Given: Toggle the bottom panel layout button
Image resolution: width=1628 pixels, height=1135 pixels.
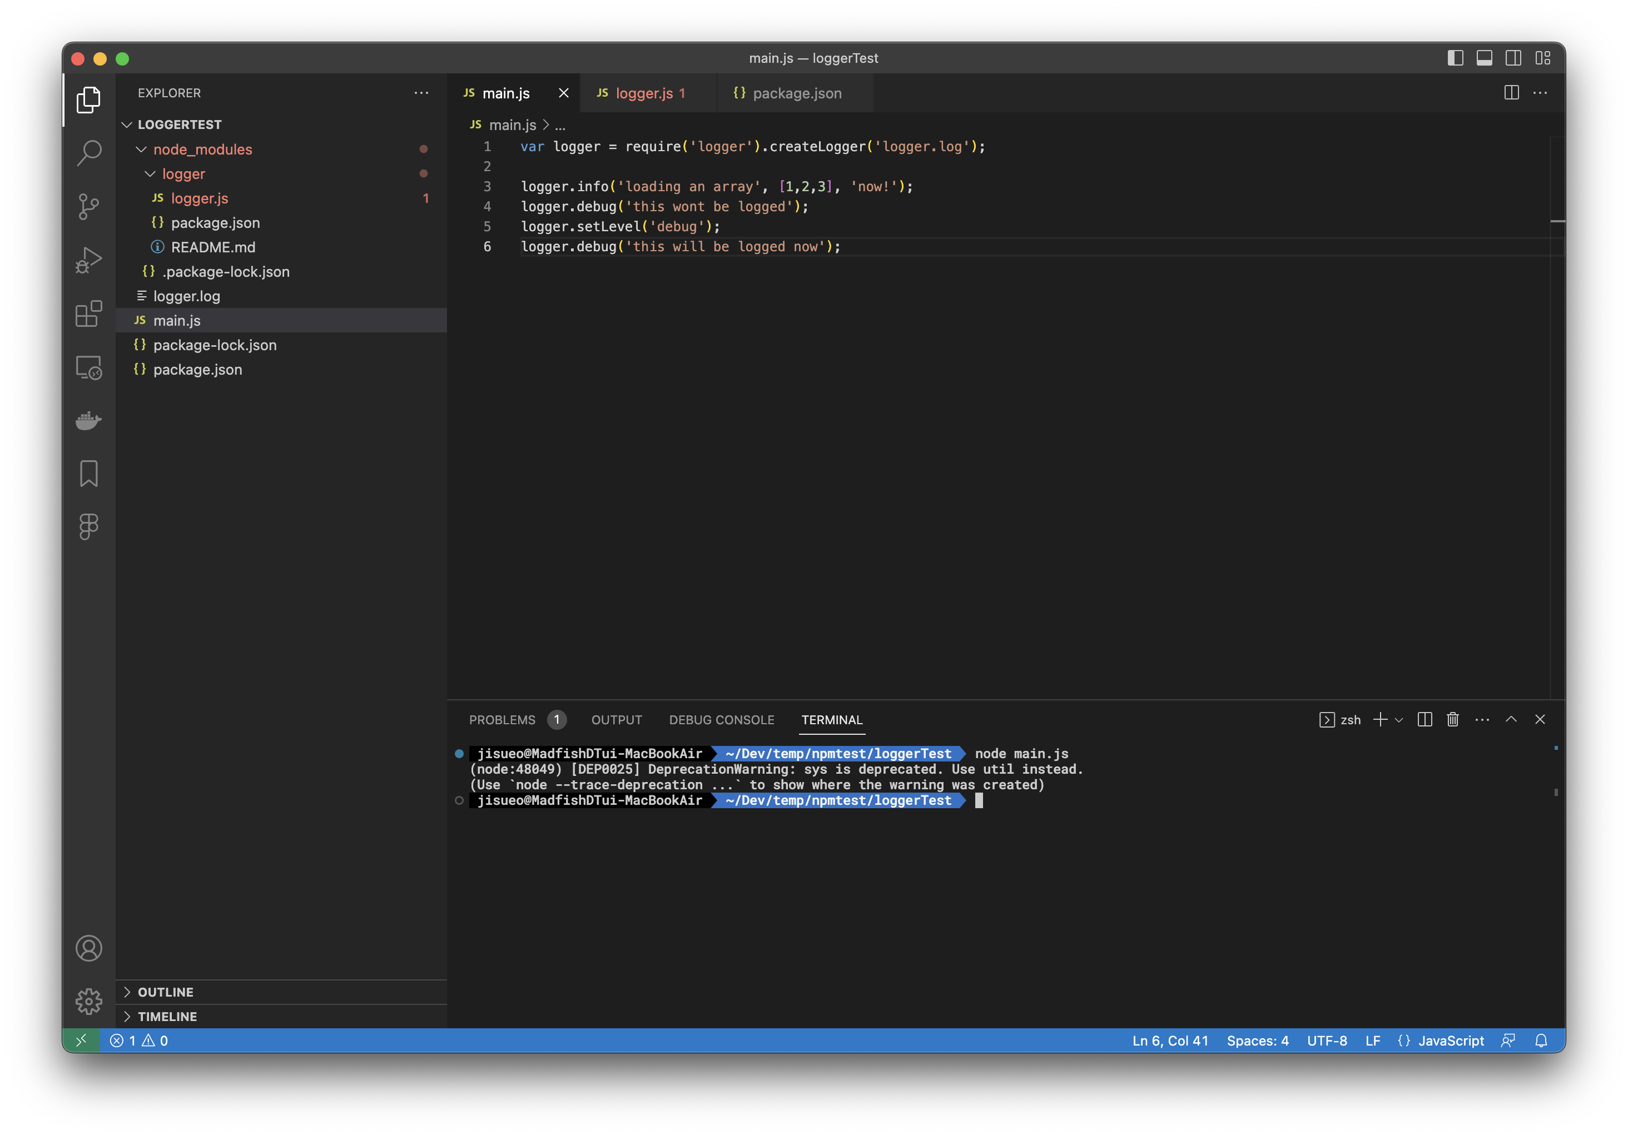Looking at the screenshot, I should 1484,58.
